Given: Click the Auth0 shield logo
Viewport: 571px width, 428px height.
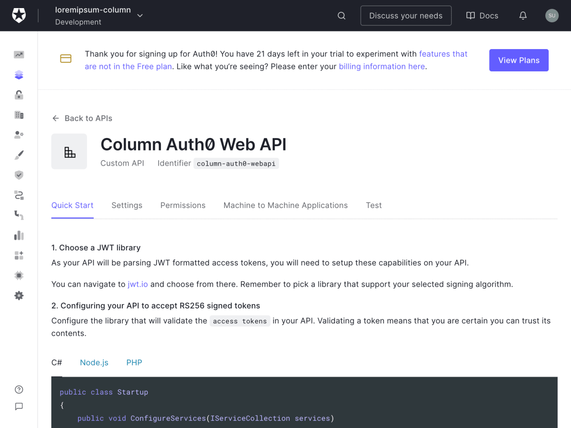Looking at the screenshot, I should [x=19, y=15].
